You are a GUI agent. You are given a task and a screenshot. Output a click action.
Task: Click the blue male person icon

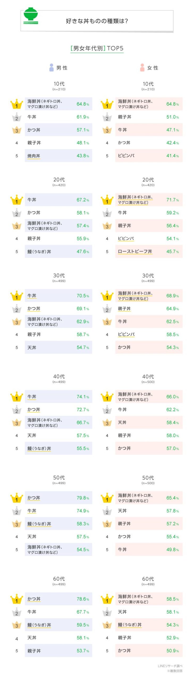coord(52,67)
